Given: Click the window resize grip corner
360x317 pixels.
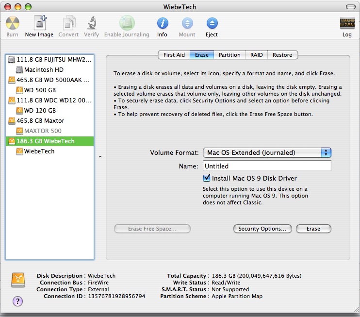Looking at the screenshot, I should pos(356,310).
